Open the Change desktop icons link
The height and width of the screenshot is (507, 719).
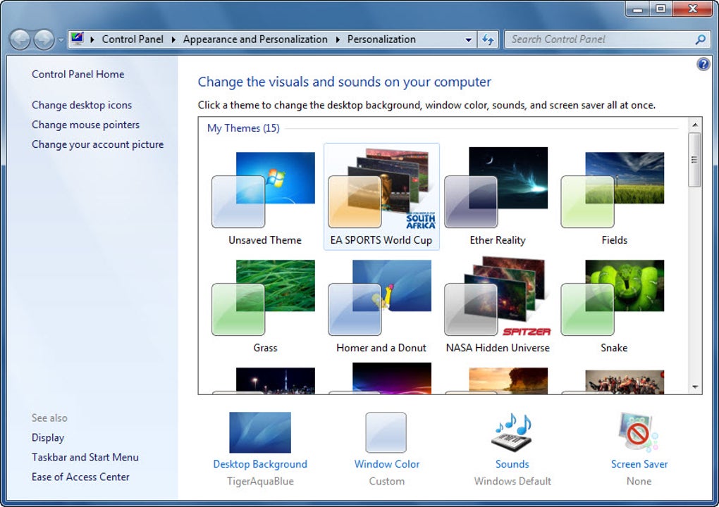[82, 105]
